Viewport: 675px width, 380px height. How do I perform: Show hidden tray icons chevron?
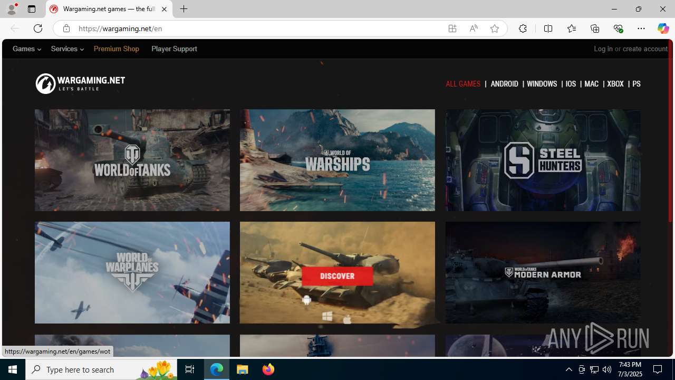point(568,369)
